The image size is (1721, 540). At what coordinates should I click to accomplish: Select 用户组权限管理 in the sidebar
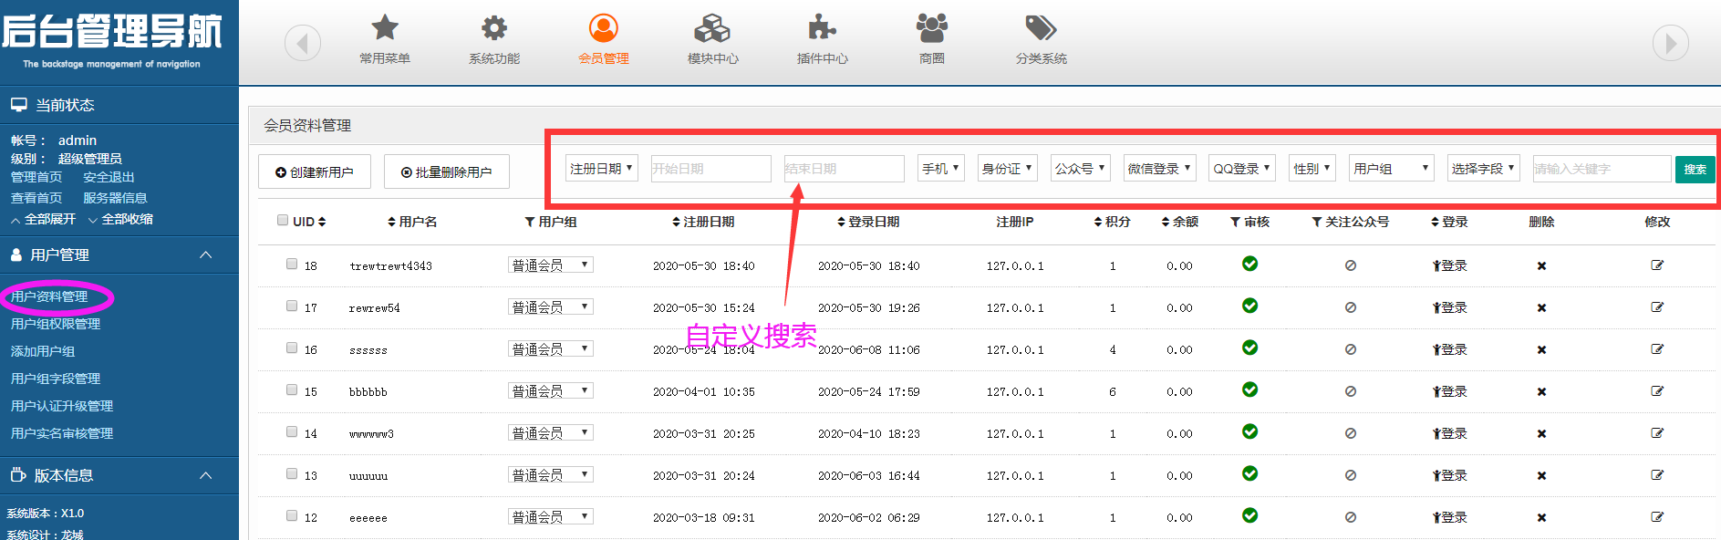click(56, 324)
